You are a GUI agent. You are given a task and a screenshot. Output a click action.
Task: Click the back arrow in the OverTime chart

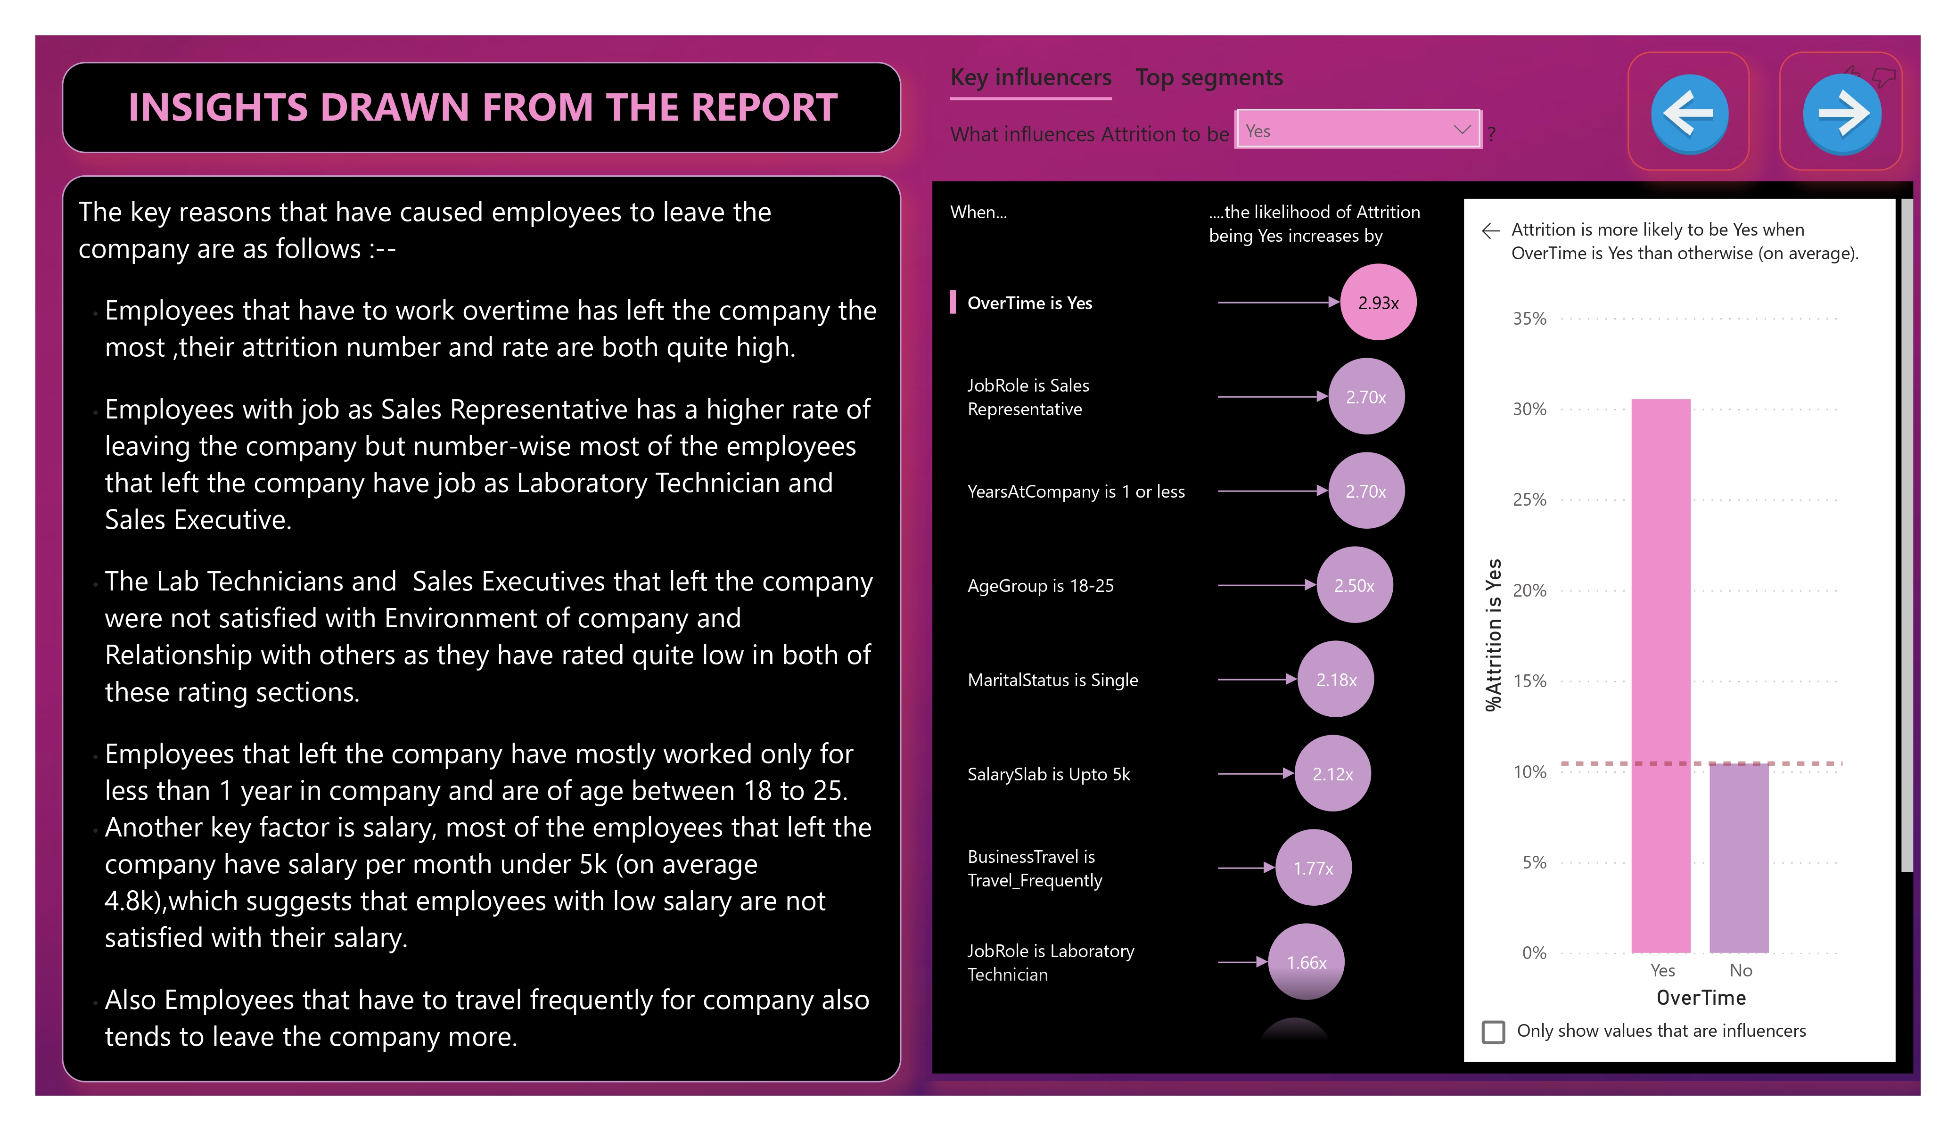1490,230
